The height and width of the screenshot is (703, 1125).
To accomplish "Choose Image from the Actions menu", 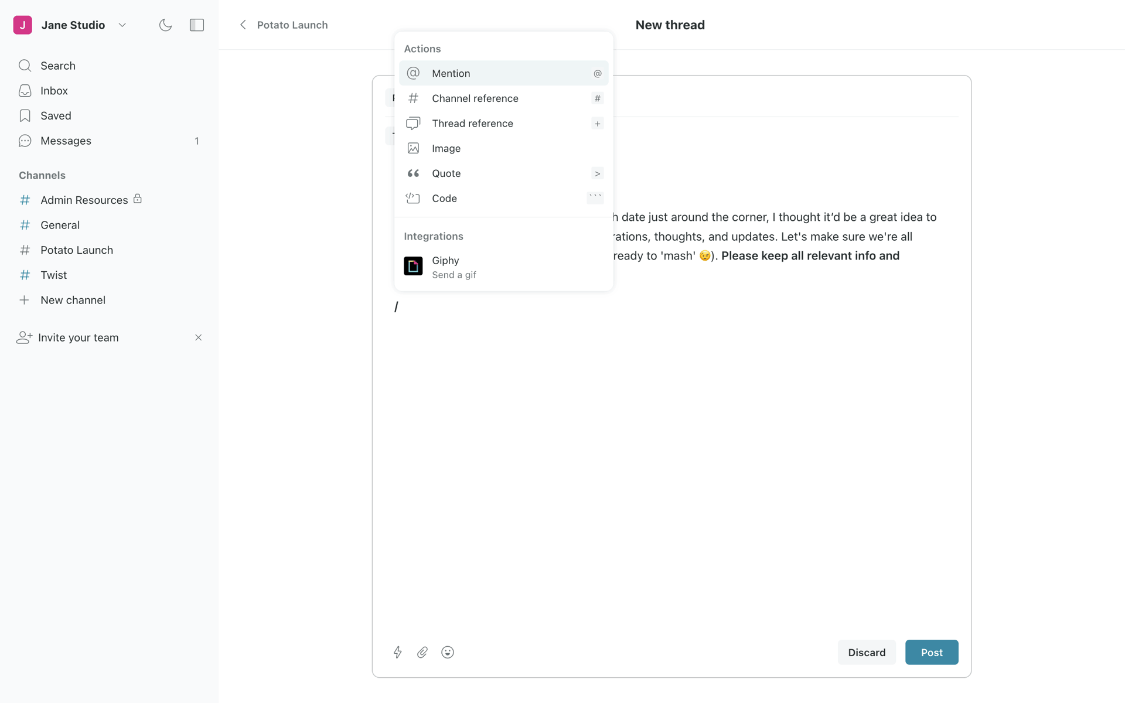I will [x=503, y=148].
